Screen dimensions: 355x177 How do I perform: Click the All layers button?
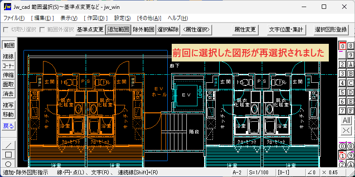coord(346,120)
